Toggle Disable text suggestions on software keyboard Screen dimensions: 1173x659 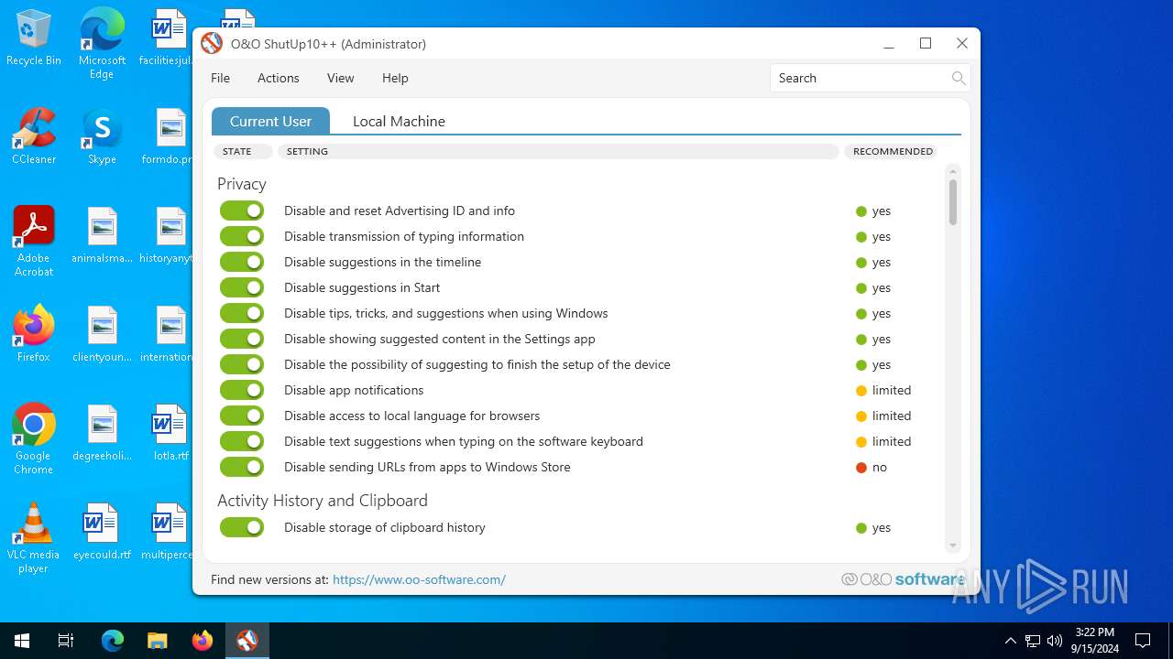(242, 441)
